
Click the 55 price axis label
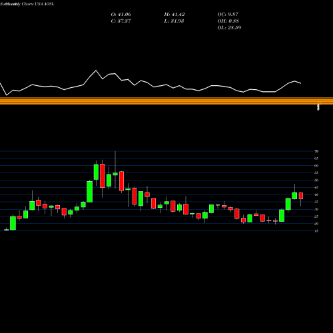316,172
